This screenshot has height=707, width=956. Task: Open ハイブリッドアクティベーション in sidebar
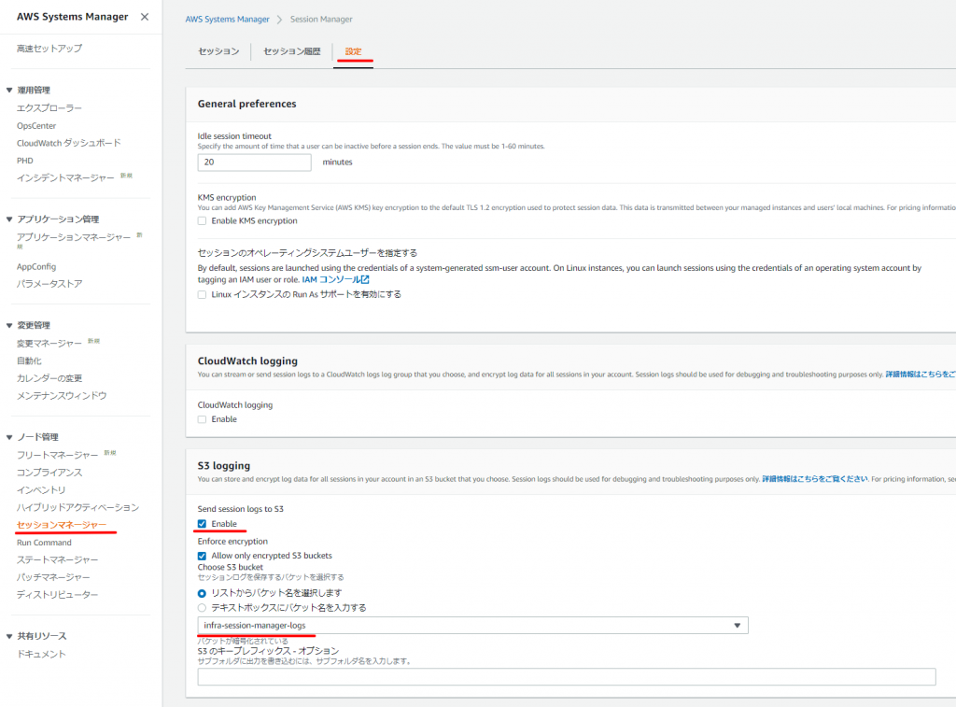point(78,507)
